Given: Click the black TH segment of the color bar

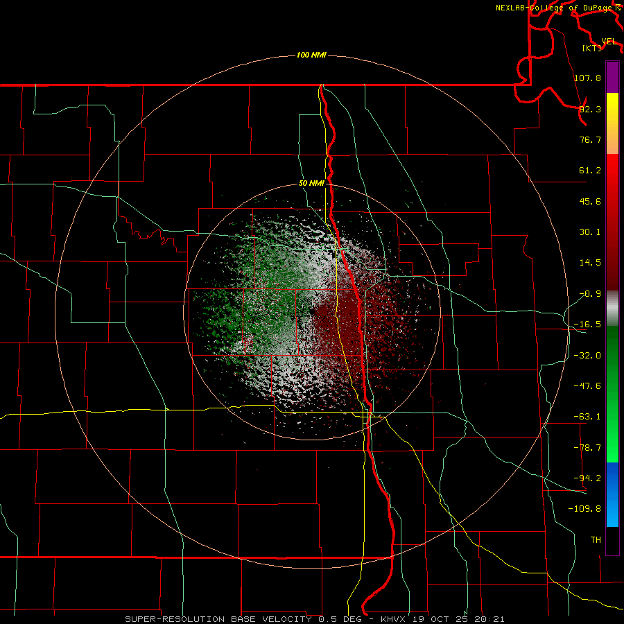Looking at the screenshot, I should (x=612, y=540).
